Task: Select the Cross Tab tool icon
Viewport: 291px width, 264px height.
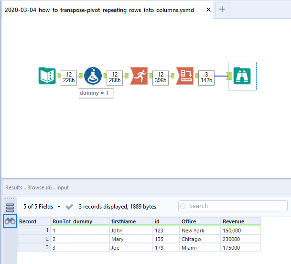Action: [x=184, y=76]
